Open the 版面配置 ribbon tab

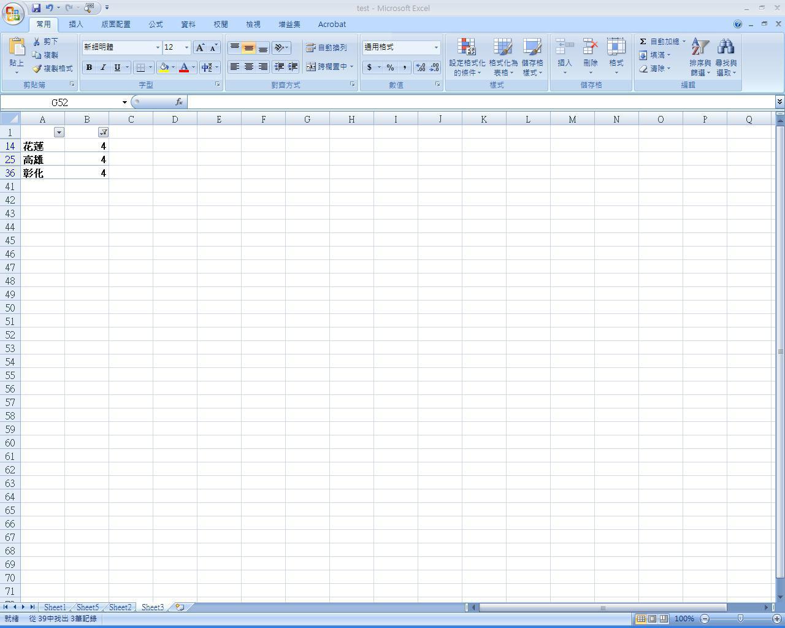click(116, 25)
